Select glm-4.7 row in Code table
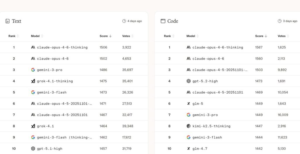The image size is (300, 154). [x=200, y=149]
